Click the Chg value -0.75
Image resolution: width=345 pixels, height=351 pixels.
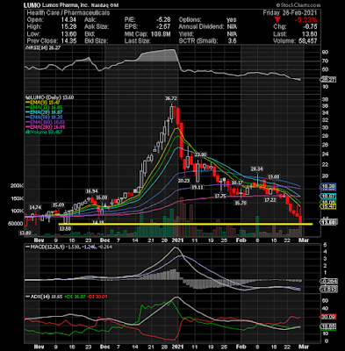tap(310, 27)
